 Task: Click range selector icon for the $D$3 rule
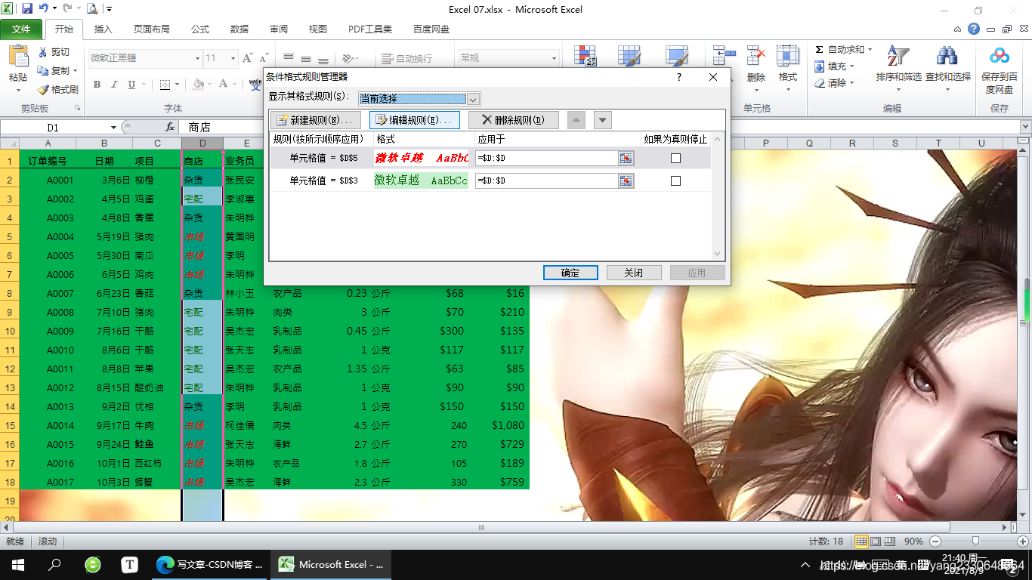coord(626,180)
